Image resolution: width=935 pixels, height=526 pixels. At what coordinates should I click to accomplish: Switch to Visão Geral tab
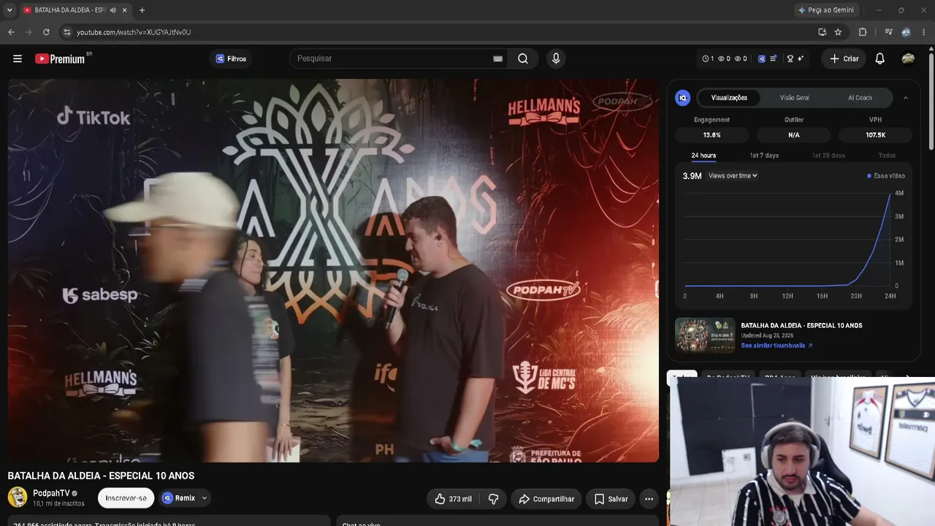point(794,98)
